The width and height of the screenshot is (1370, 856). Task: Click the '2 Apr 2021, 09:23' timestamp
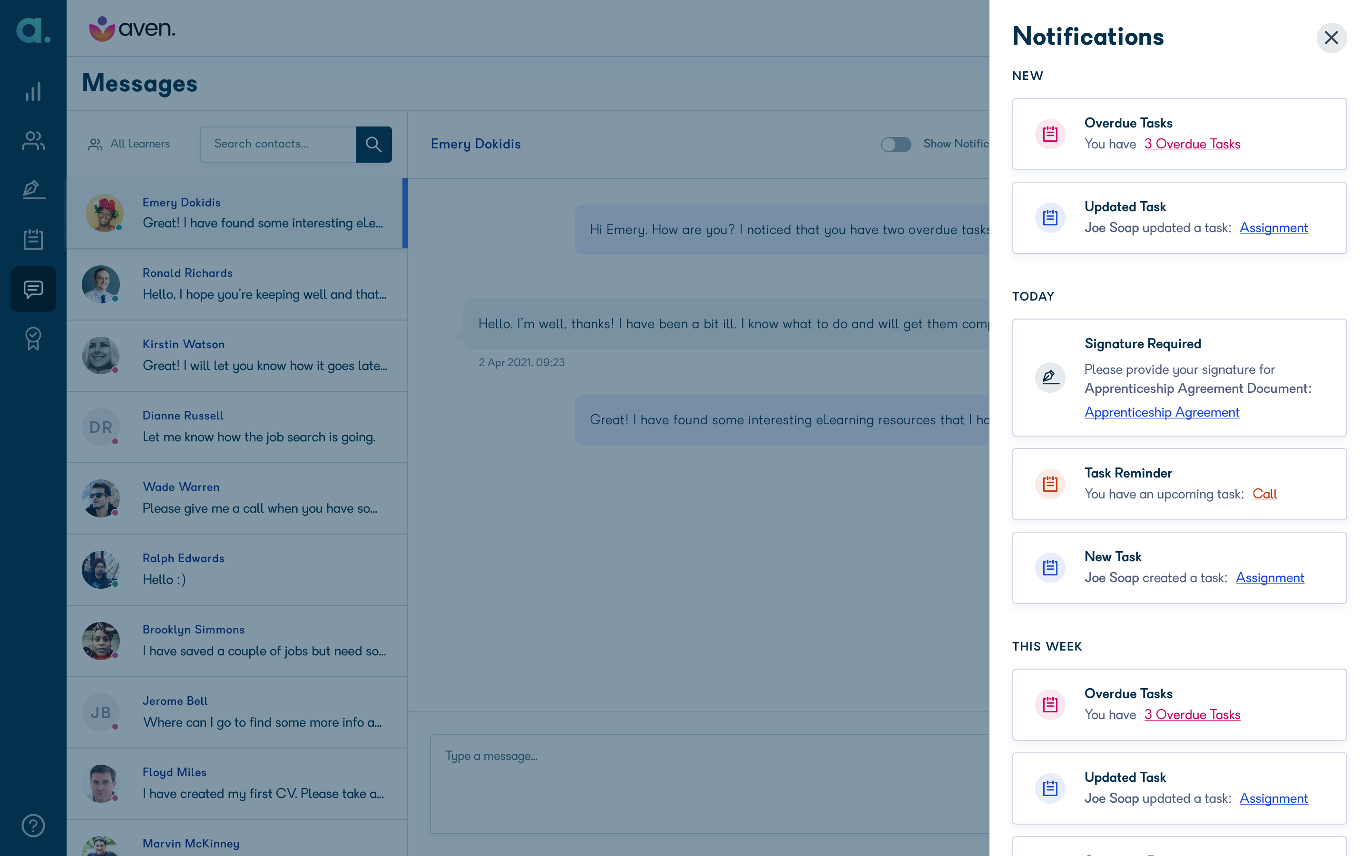click(x=521, y=362)
